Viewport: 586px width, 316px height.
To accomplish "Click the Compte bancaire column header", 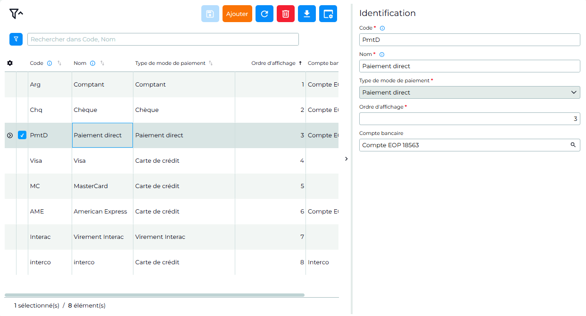I will 323,63.
